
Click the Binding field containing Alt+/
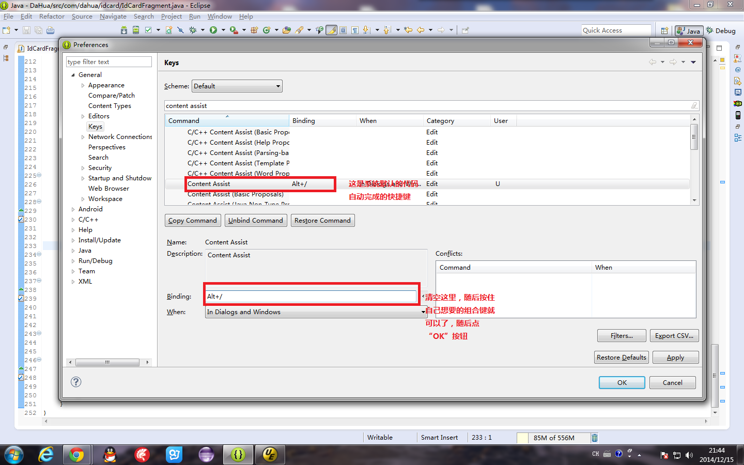(311, 297)
